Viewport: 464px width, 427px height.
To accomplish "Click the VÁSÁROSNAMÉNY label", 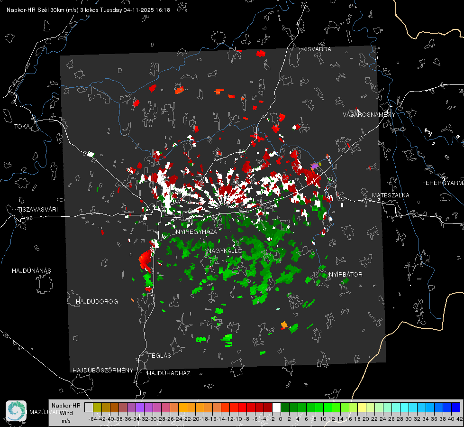I will click(369, 115).
